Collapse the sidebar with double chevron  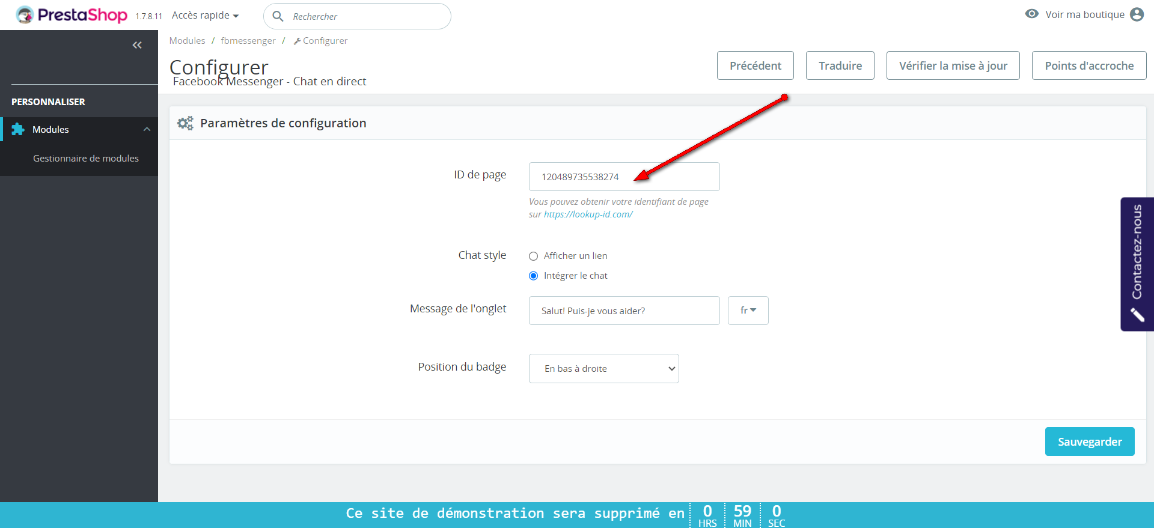(x=137, y=45)
